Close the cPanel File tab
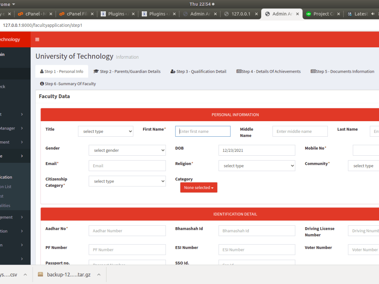Image resolution: width=379 pixels, height=284 pixels. click(92, 14)
